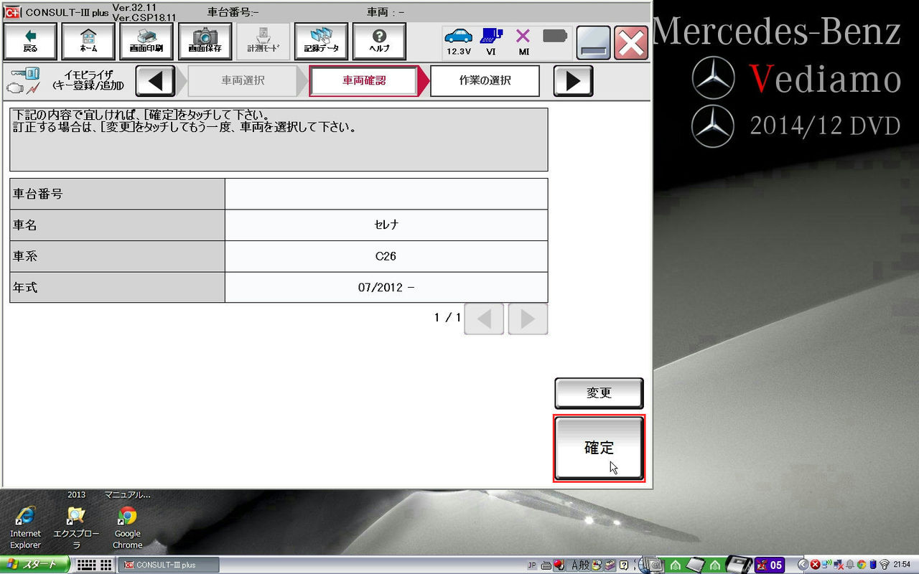Select the エクスプローラ desktop shortcut

(x=76, y=527)
